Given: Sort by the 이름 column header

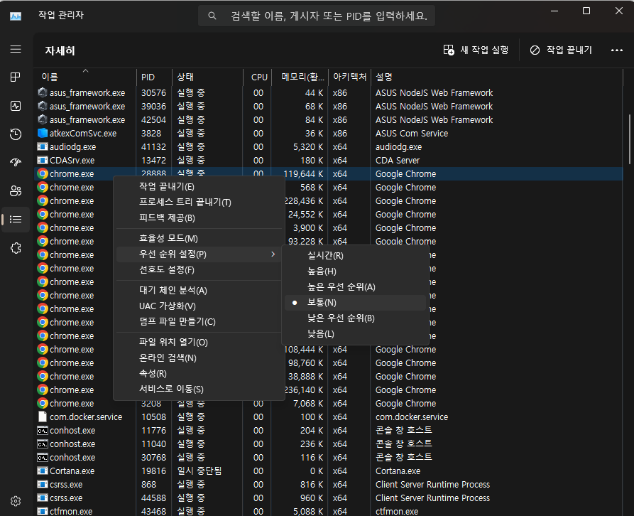Looking at the screenshot, I should pyautogui.click(x=85, y=77).
